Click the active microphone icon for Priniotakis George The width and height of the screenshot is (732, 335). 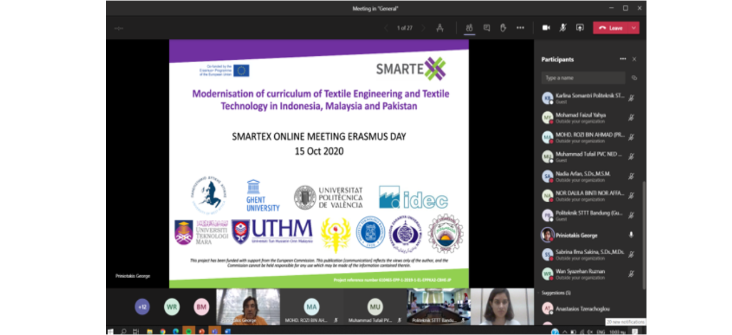coord(632,235)
